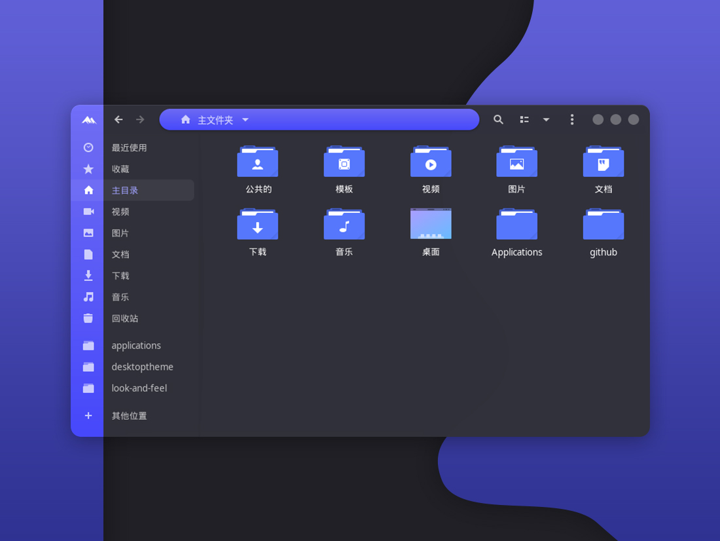
Task: Select the 下载 folder in main pane
Action: [x=258, y=224]
